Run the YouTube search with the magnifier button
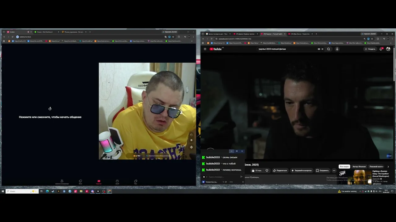The image size is (396, 222). coord(329,49)
